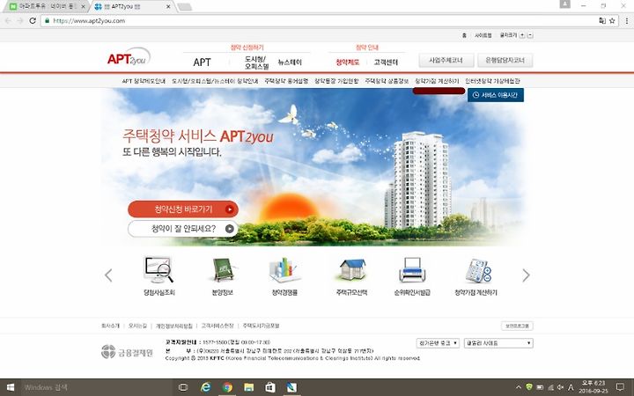Select the APT main menu item
Image resolution: width=634 pixels, height=396 pixels.
202,62
